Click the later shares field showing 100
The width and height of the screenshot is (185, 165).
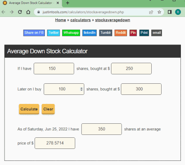(64, 89)
